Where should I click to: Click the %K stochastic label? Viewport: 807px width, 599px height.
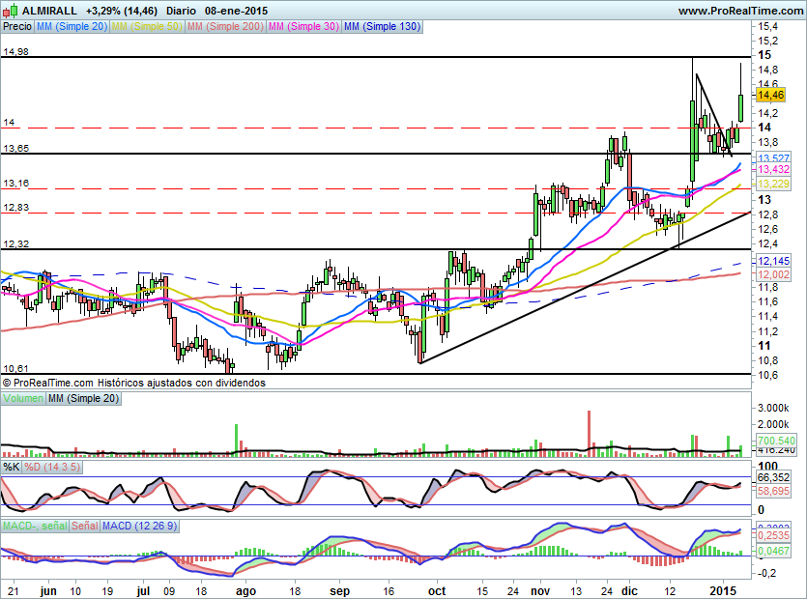click(12, 467)
